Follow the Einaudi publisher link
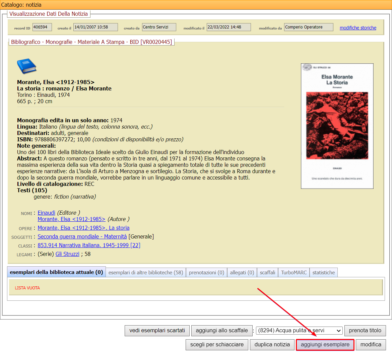This screenshot has height=352, width=392. [x=46, y=213]
